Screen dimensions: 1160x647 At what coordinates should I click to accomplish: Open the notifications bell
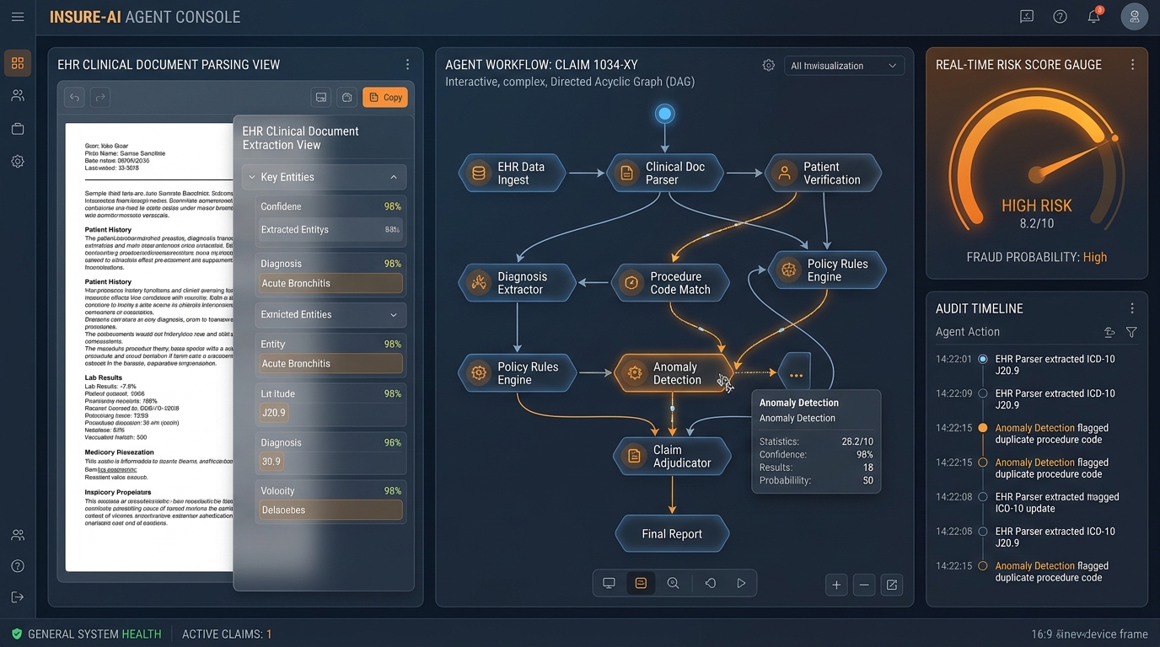pyautogui.click(x=1094, y=17)
